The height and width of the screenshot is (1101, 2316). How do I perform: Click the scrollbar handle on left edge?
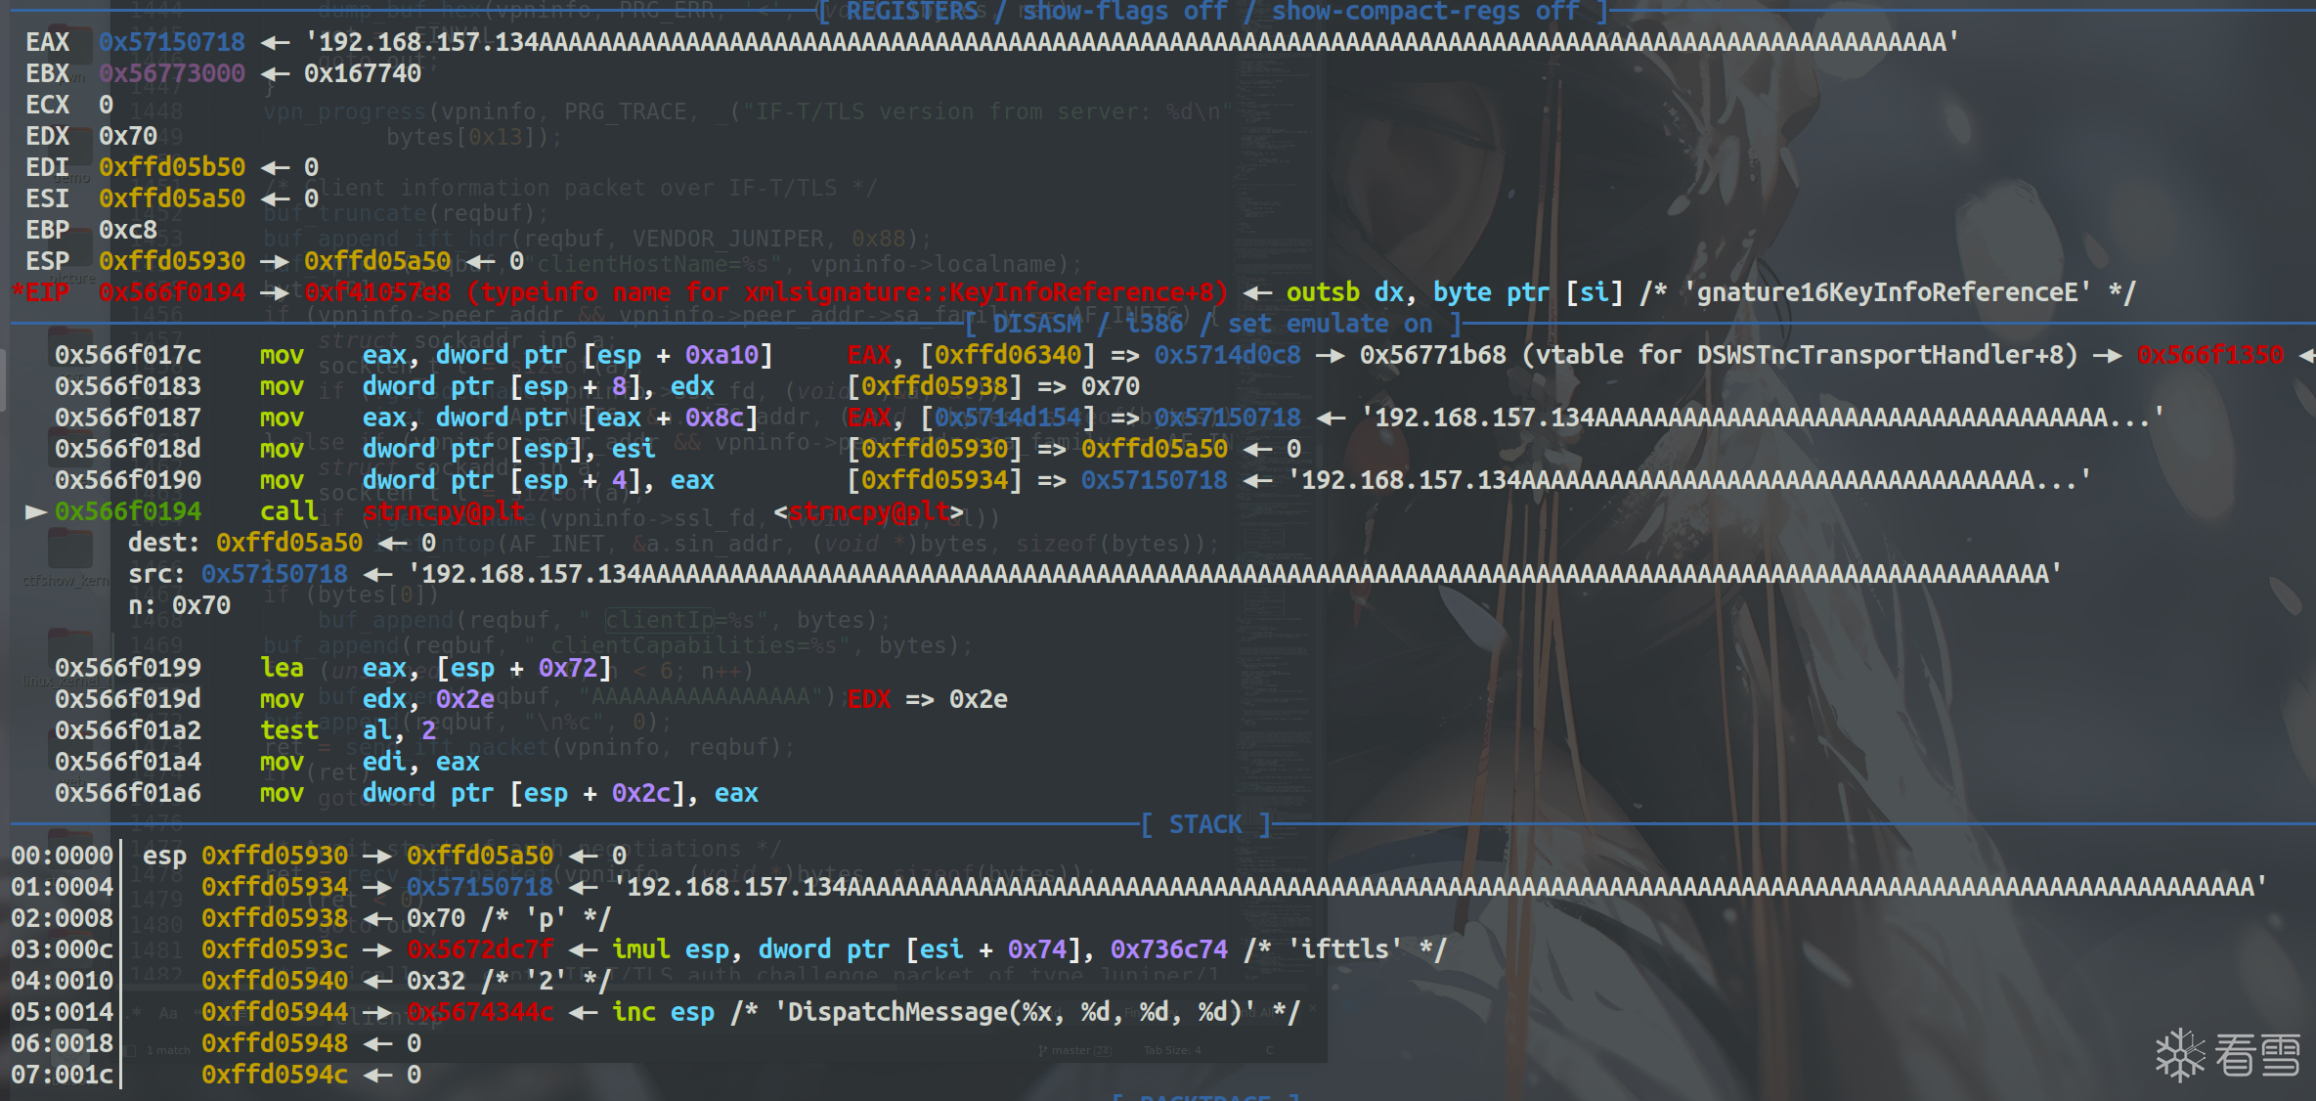point(3,378)
